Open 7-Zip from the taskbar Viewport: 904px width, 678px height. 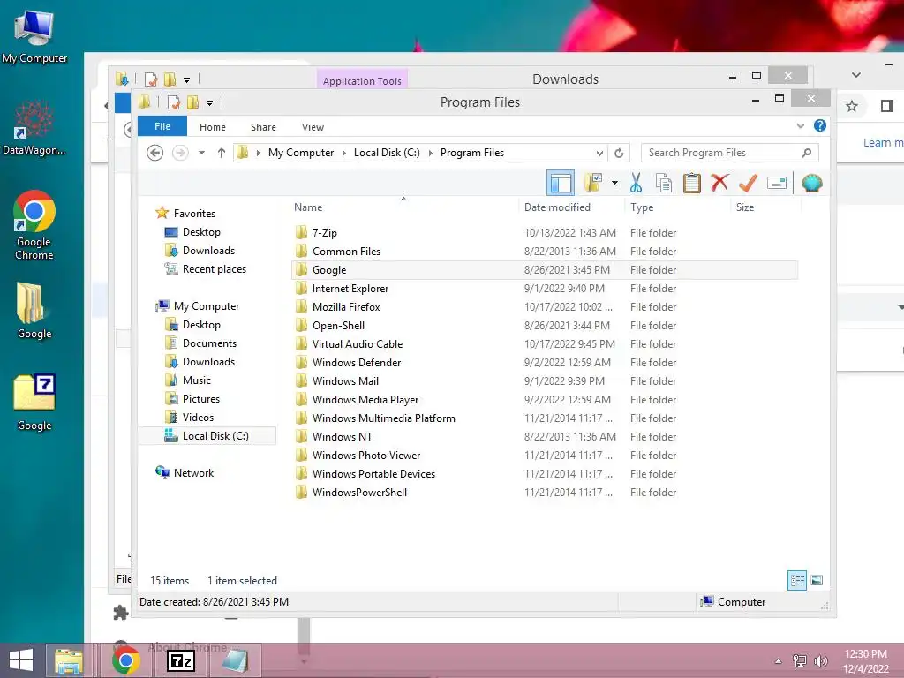pos(180,660)
